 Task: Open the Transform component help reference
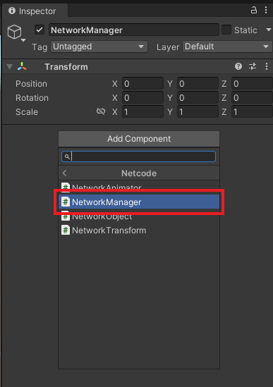[238, 66]
